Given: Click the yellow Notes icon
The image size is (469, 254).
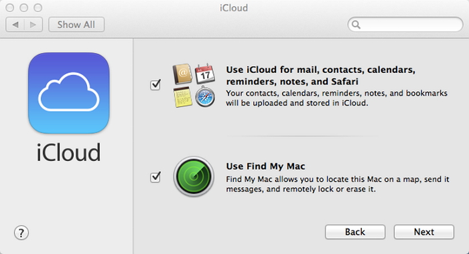Looking at the screenshot, I should coord(182,97).
